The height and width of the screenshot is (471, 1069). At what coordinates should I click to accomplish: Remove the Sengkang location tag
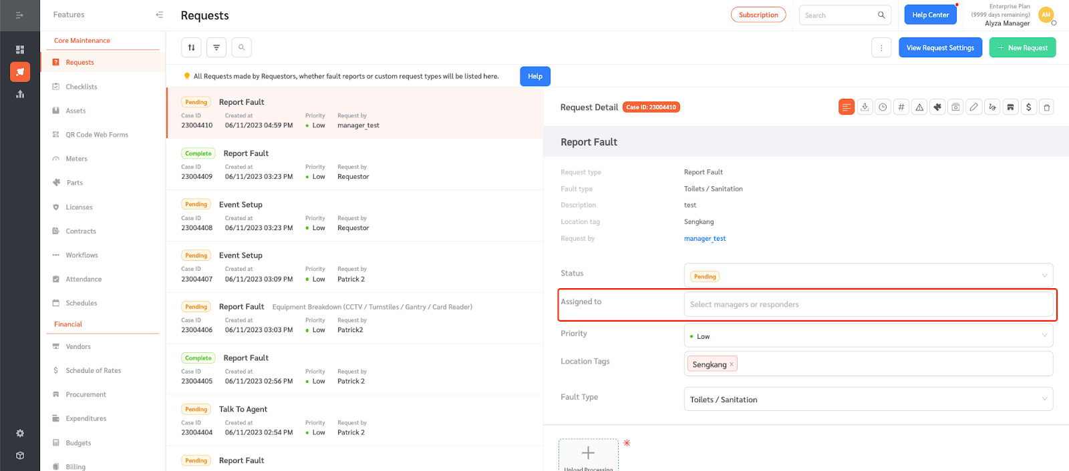tap(732, 364)
